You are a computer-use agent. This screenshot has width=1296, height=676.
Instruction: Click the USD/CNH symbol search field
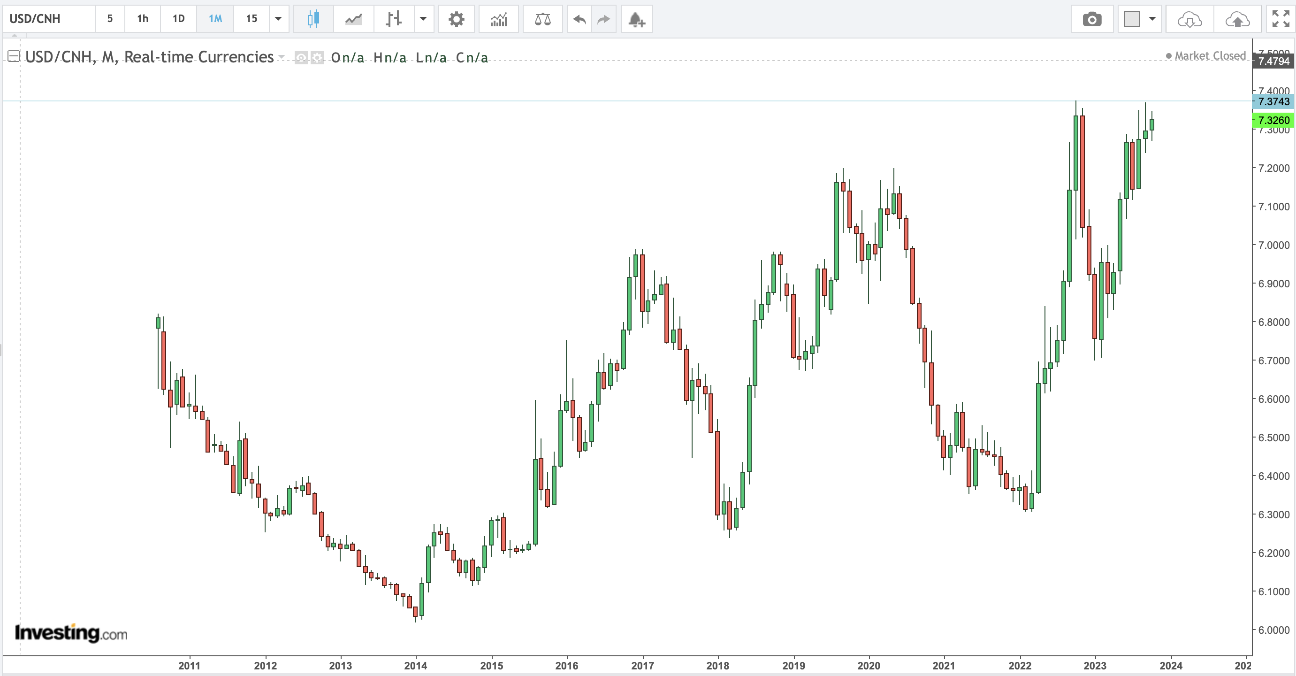49,19
